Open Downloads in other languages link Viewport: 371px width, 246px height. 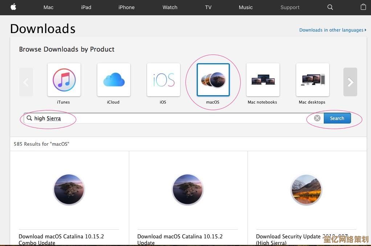pyautogui.click(x=333, y=30)
